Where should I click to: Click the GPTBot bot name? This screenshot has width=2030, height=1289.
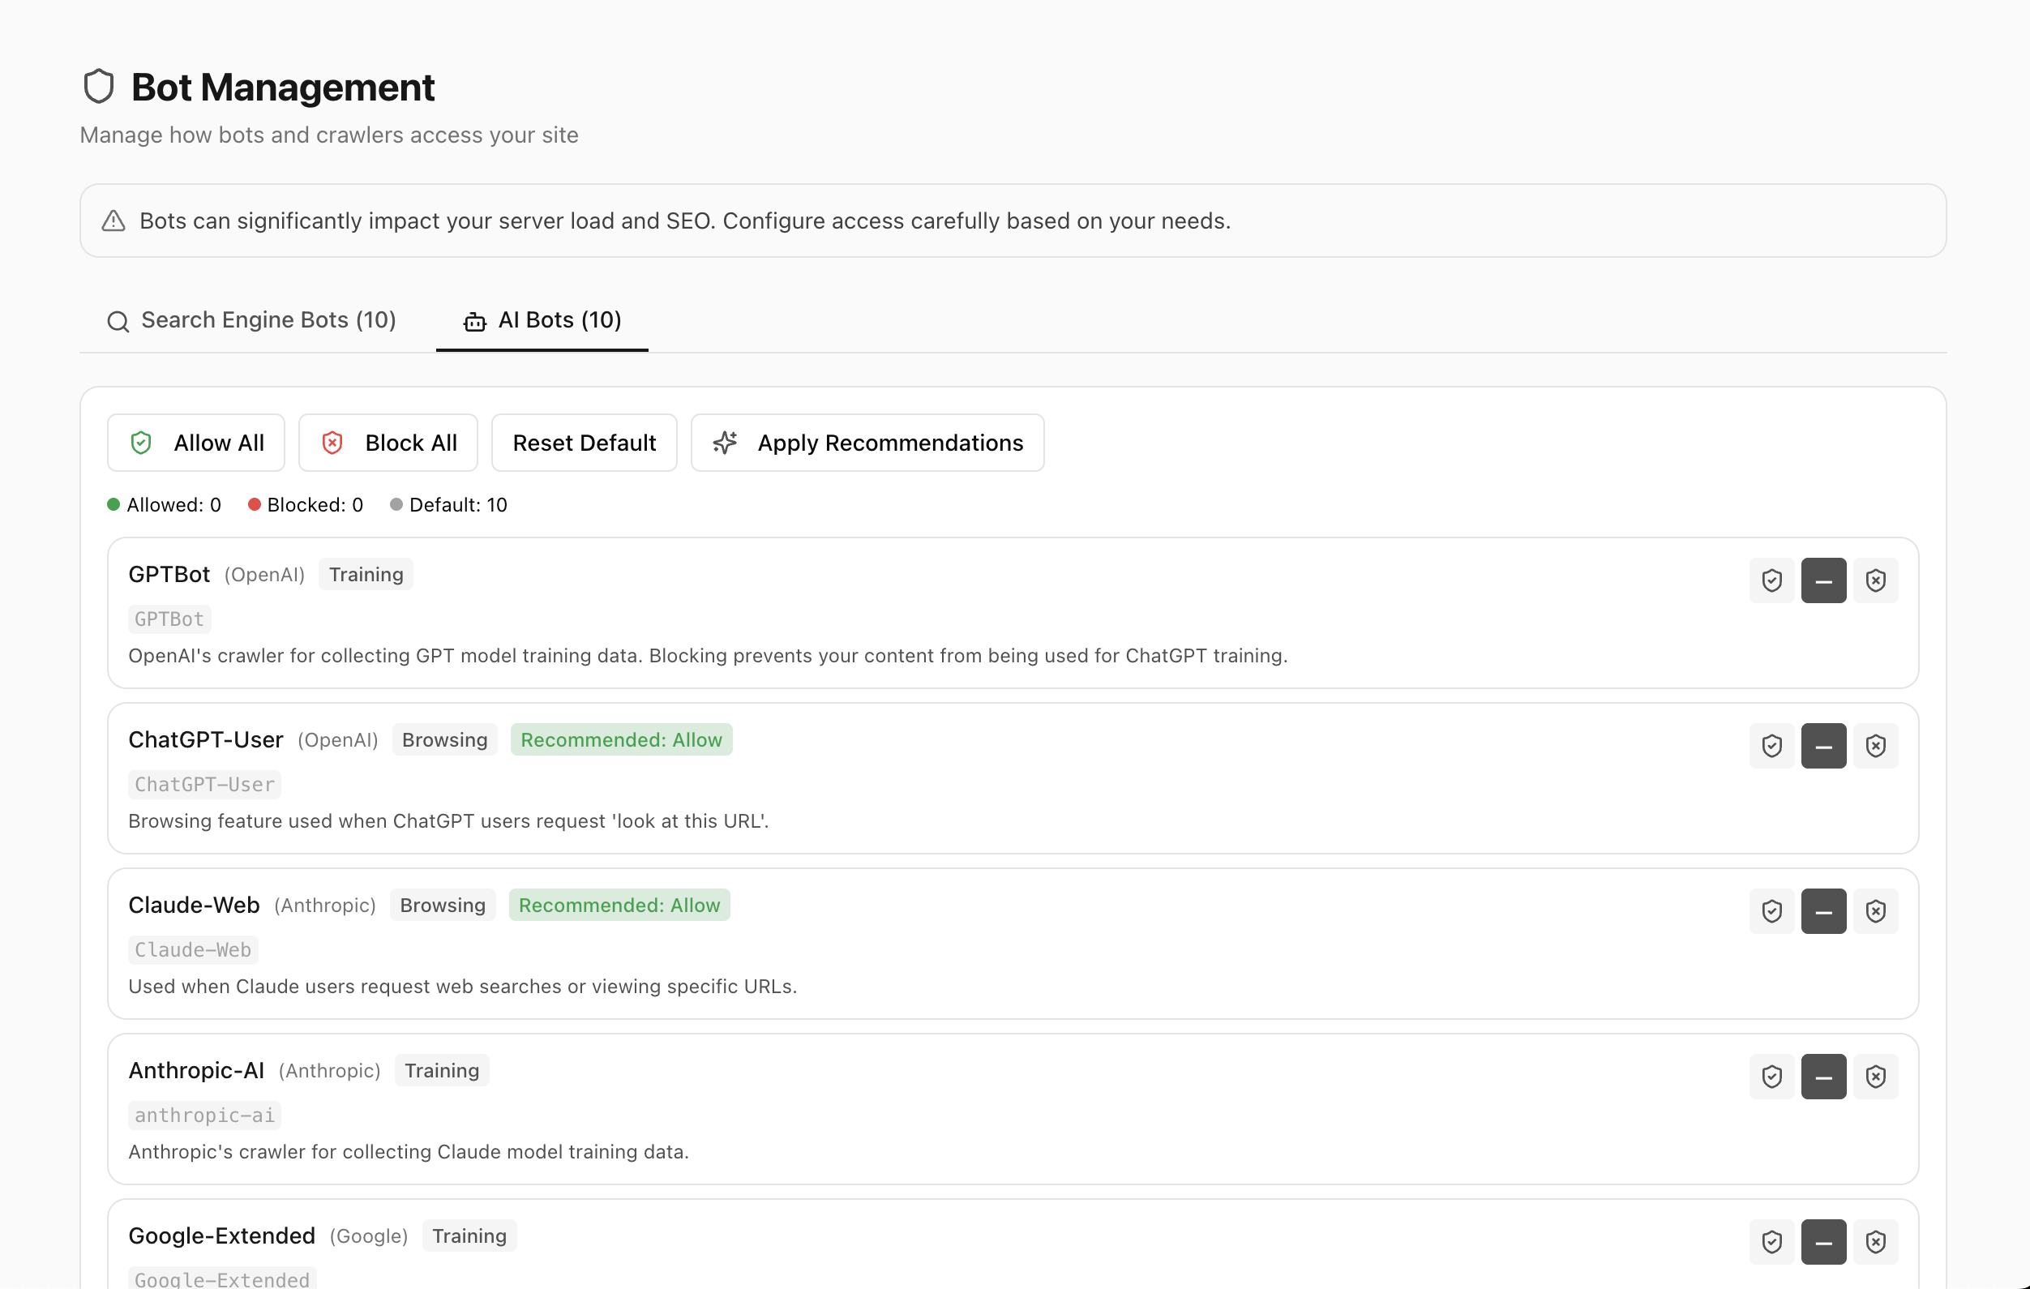169,574
